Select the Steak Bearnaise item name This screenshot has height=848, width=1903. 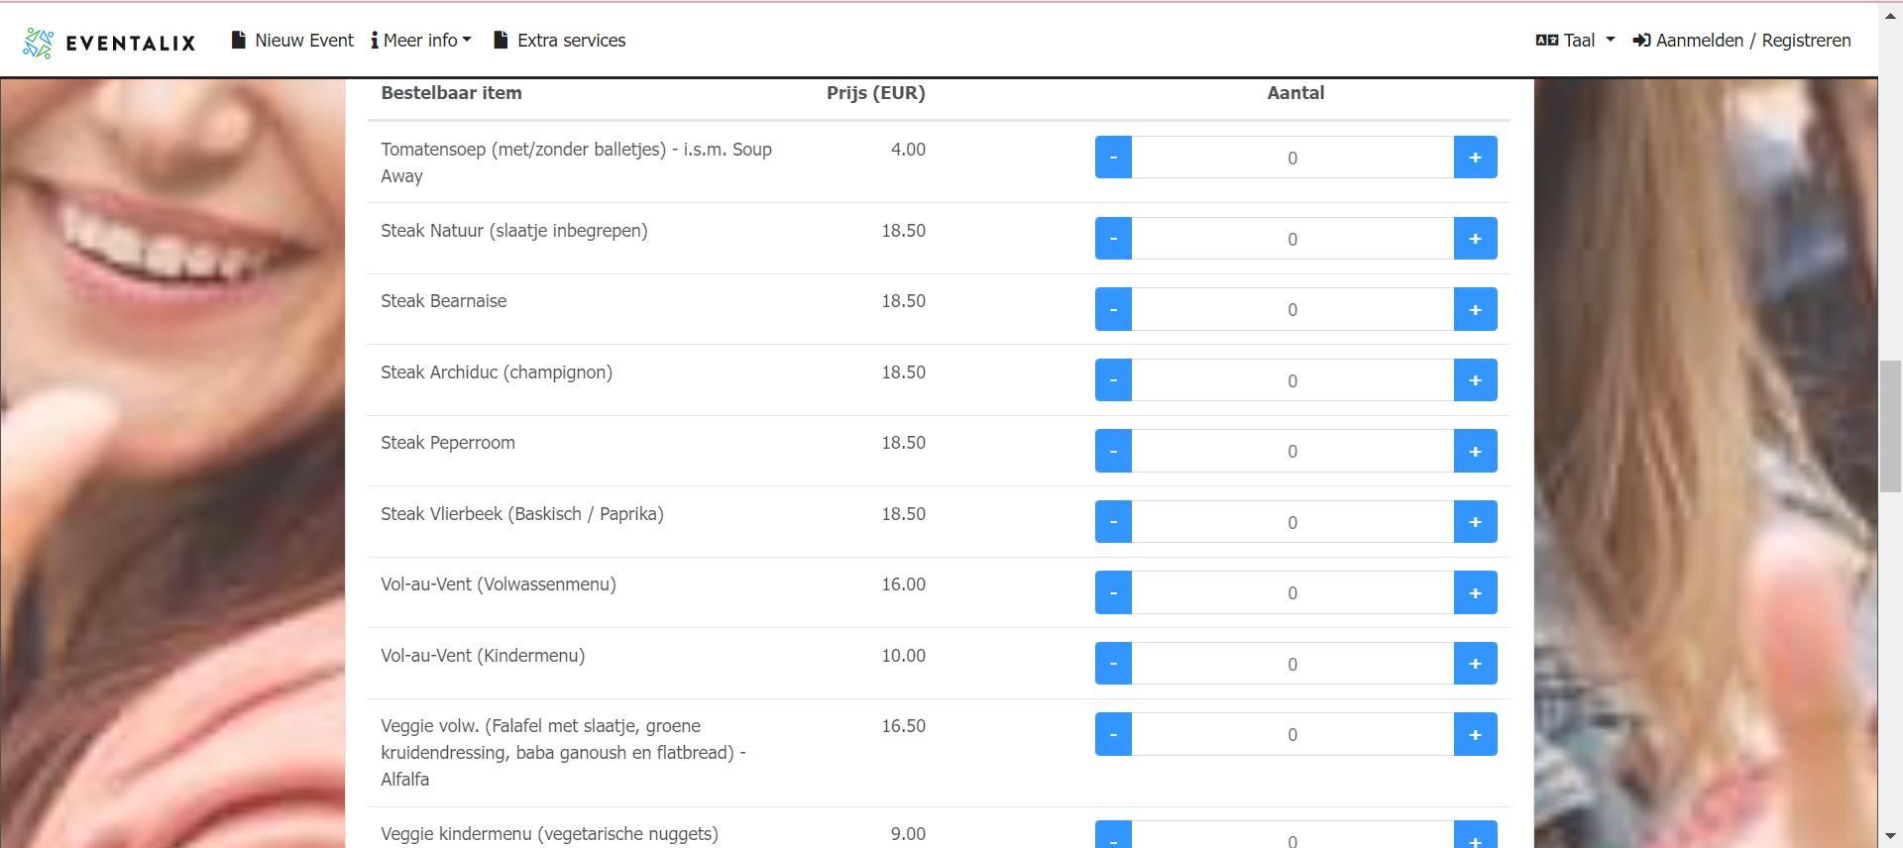444,301
